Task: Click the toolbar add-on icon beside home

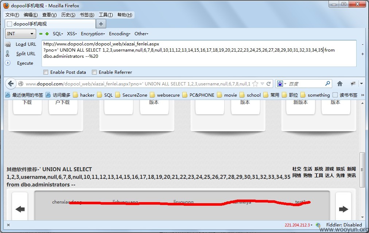Action: click(353, 84)
